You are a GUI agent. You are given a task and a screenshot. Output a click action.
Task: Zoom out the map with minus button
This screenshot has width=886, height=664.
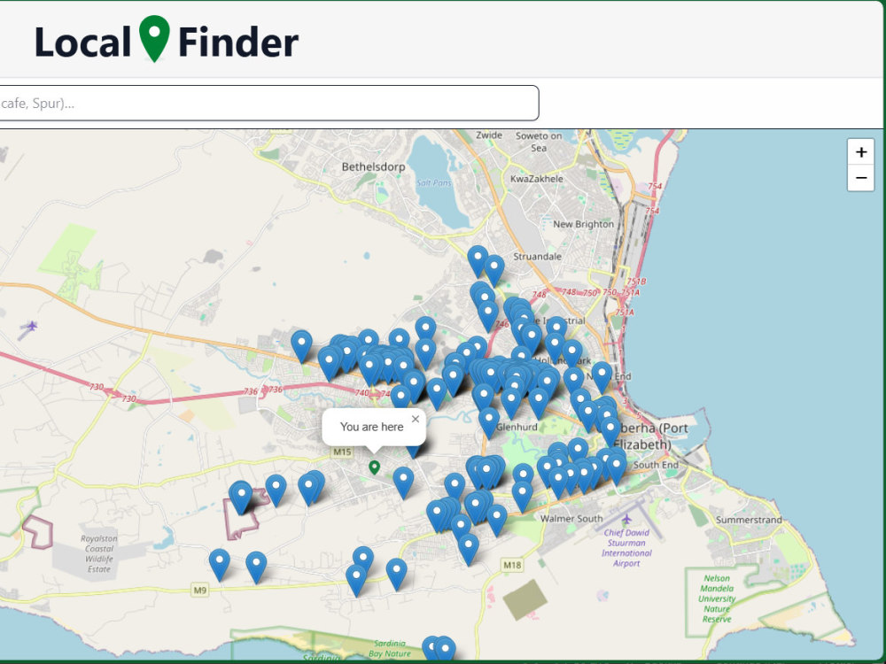860,178
